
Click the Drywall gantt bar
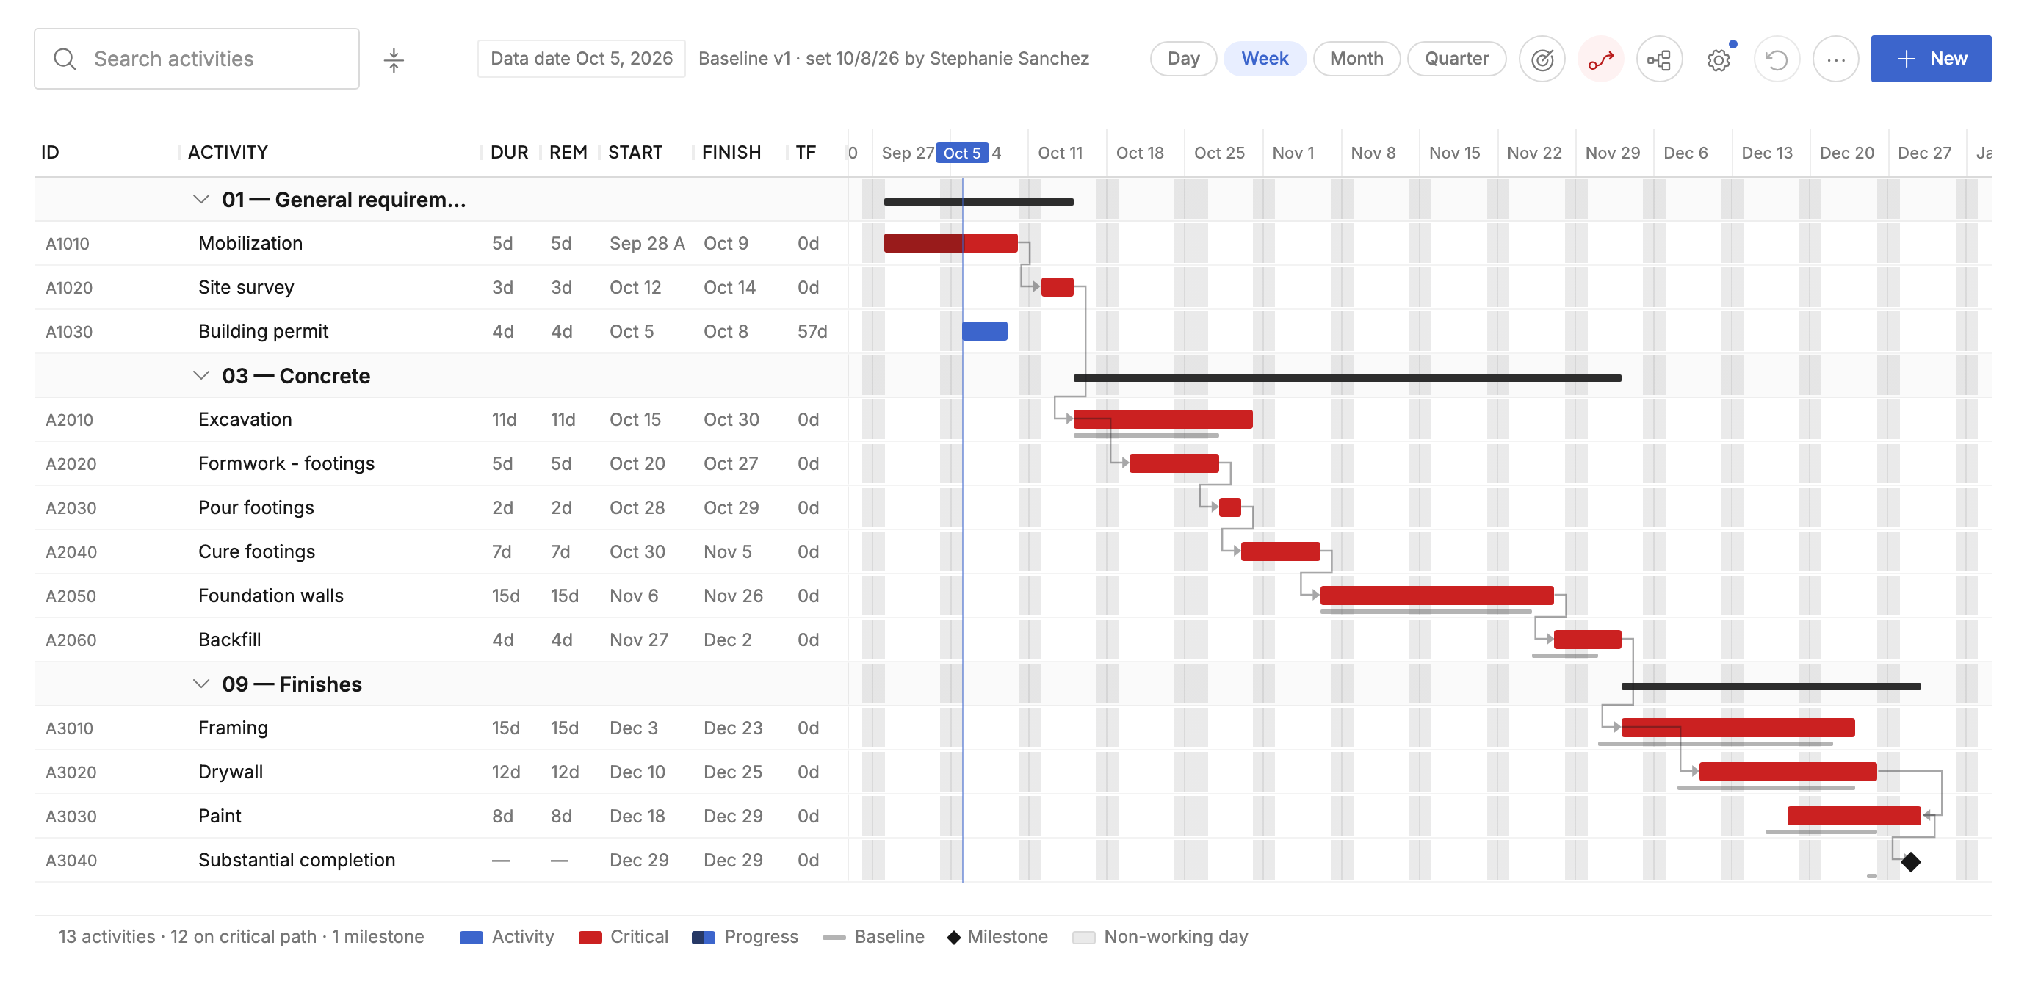point(1788,772)
